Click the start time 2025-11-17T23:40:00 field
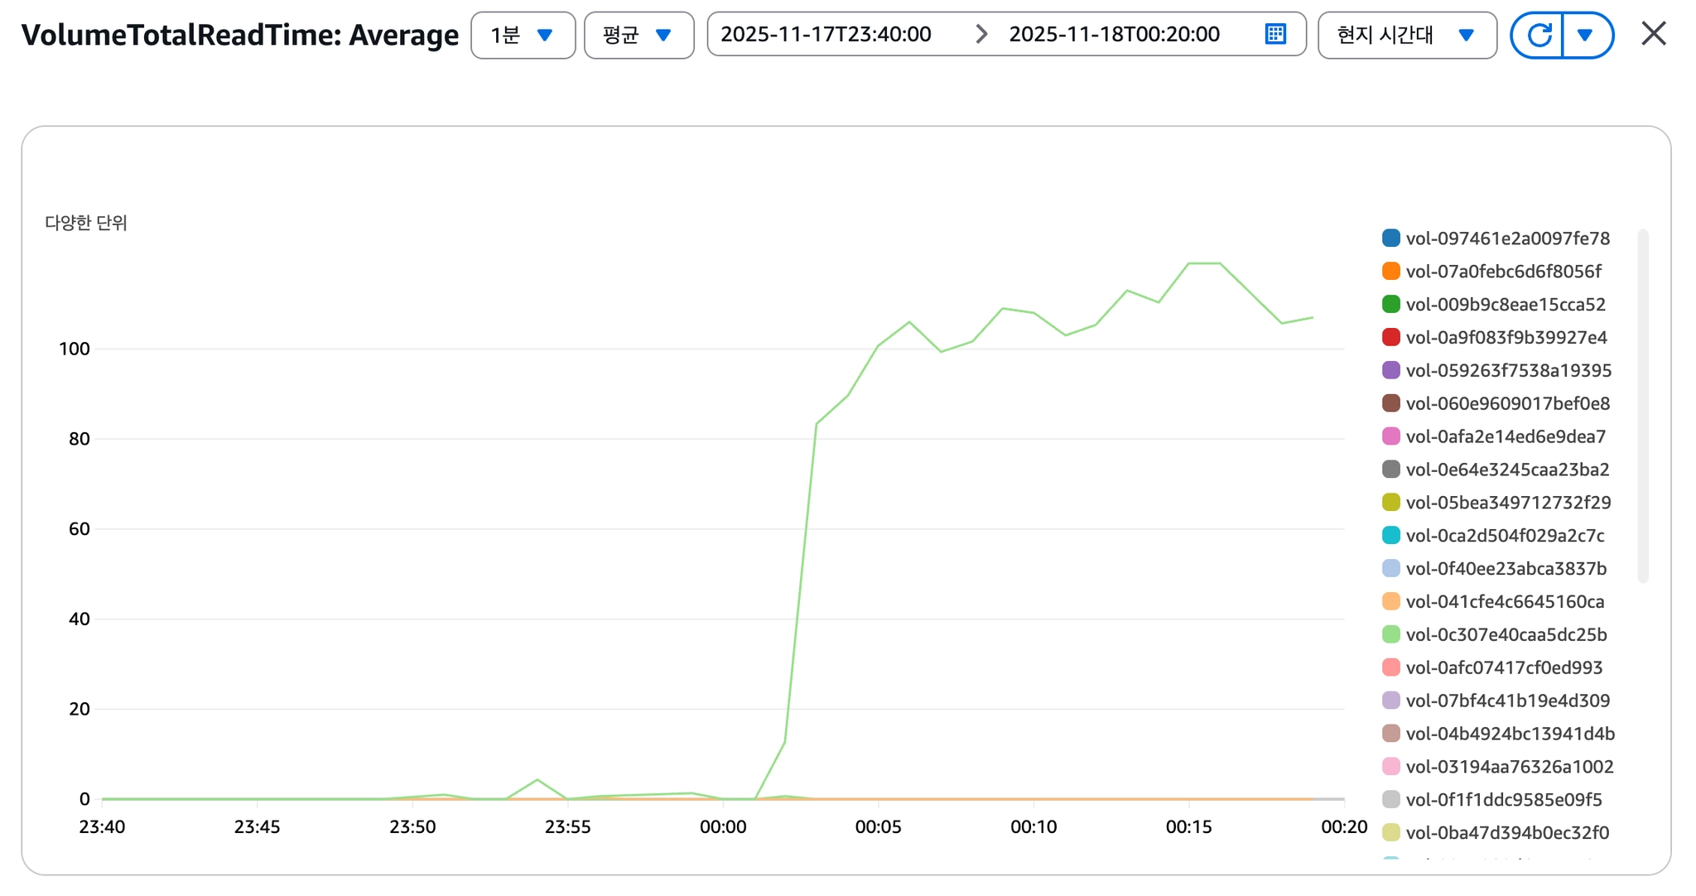1696x896 pixels. [826, 34]
